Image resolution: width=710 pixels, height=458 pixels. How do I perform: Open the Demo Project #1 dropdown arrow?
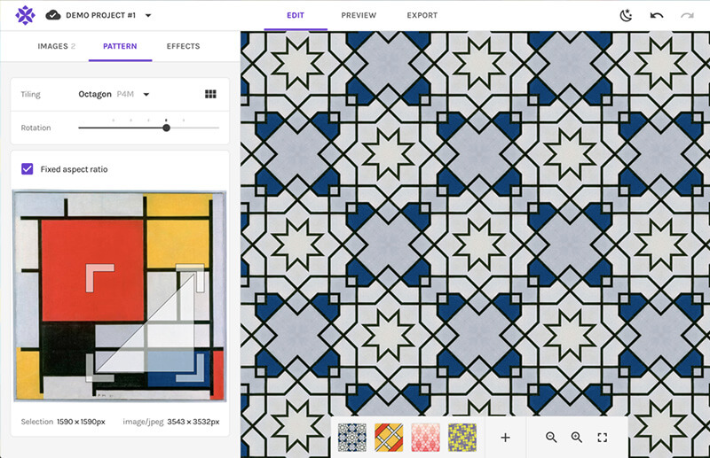148,15
